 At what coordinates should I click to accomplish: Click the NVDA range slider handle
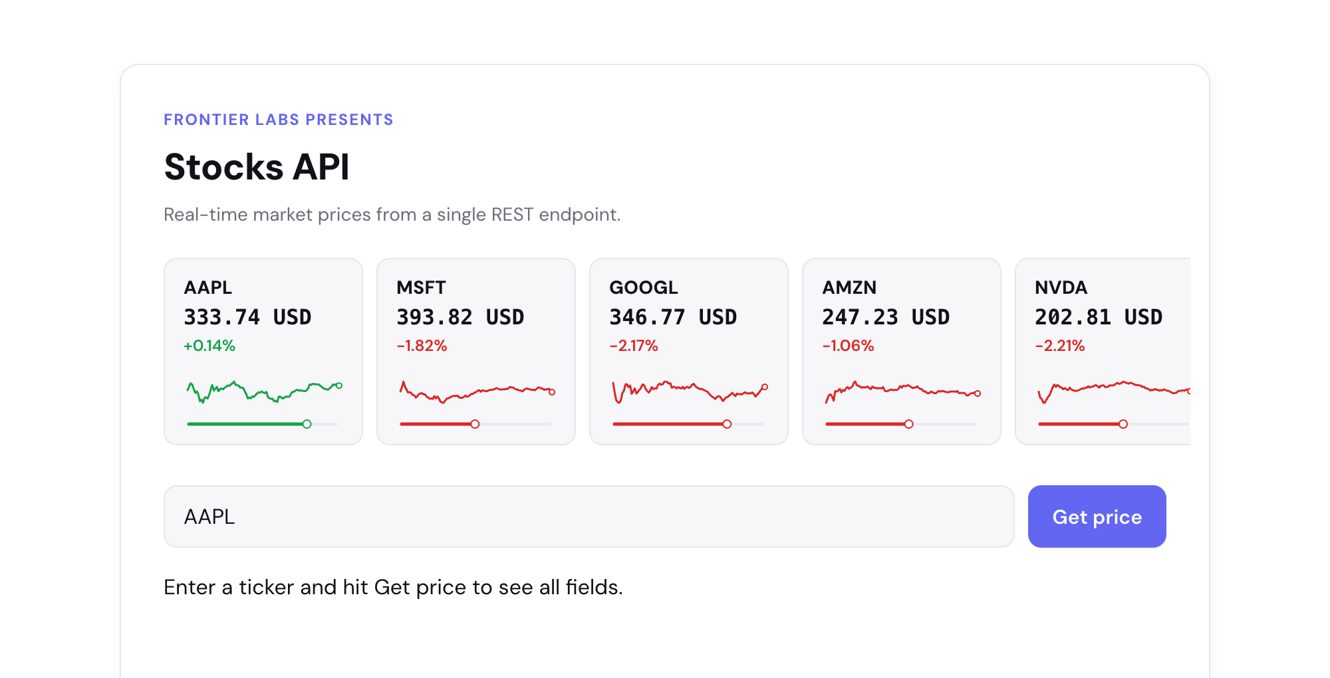pos(1123,424)
